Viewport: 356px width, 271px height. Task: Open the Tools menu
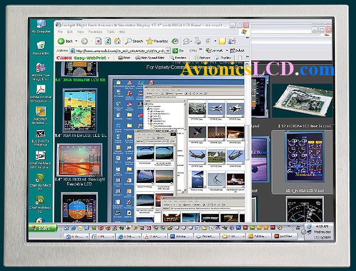pos(110,32)
